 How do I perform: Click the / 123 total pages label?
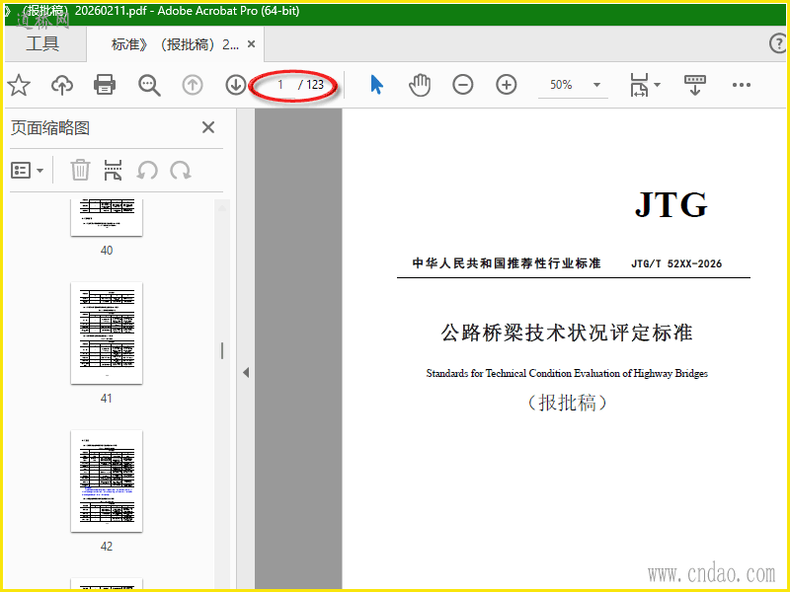[310, 85]
